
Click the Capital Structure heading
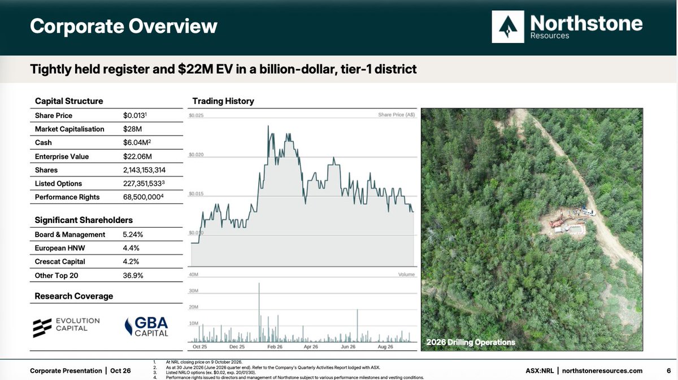pos(69,101)
